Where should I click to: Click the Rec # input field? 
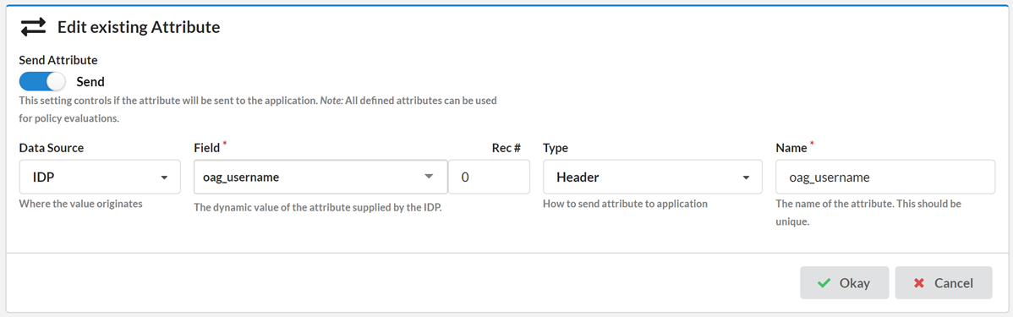tap(489, 177)
